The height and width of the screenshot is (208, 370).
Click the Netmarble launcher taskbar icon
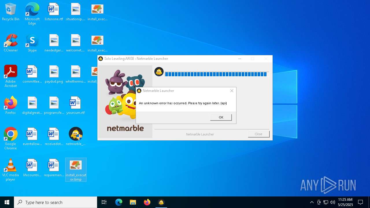(161, 202)
